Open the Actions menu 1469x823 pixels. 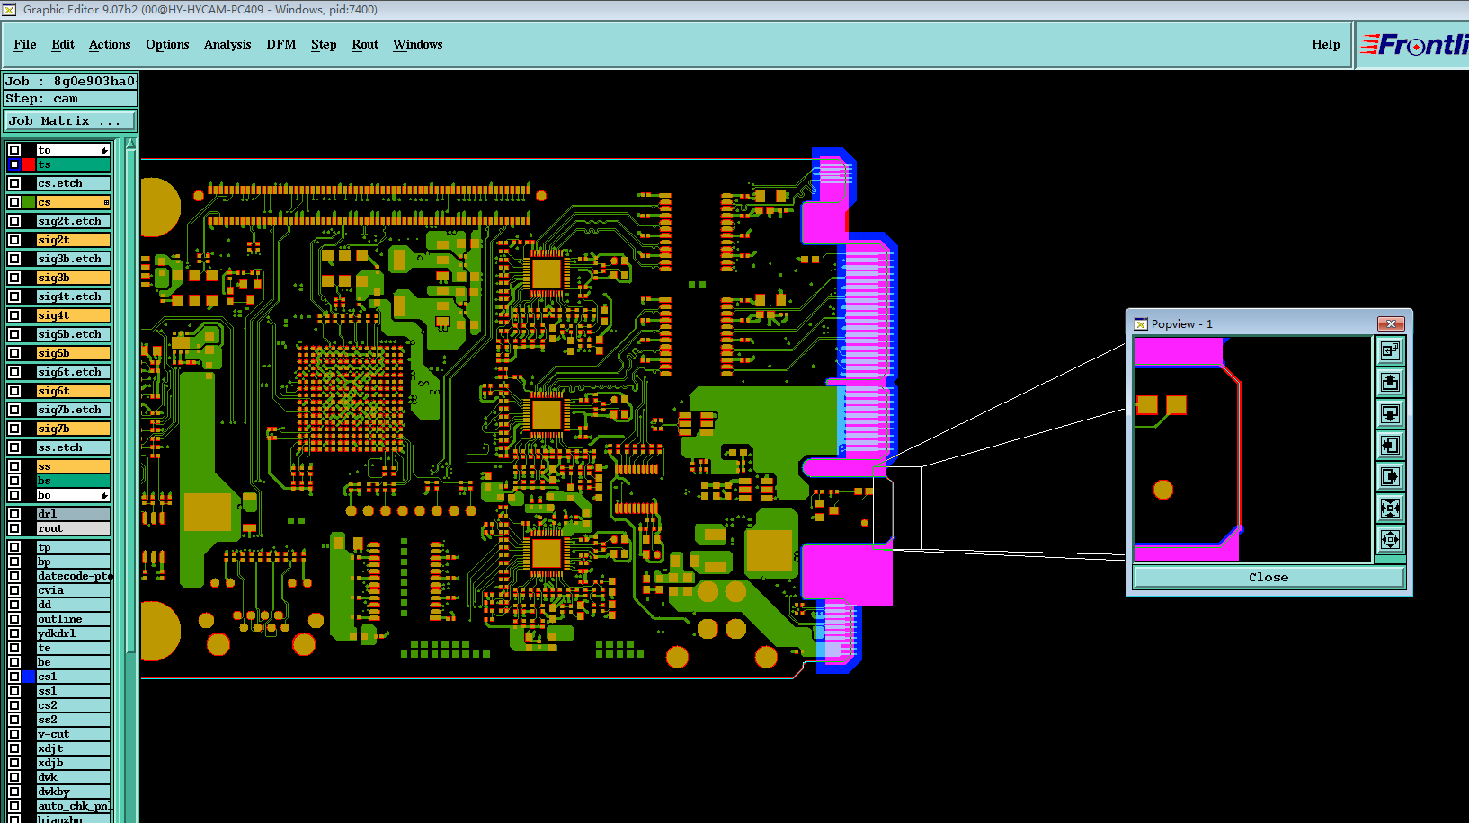click(110, 44)
